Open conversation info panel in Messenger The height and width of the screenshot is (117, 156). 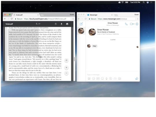[x=137, y=24]
